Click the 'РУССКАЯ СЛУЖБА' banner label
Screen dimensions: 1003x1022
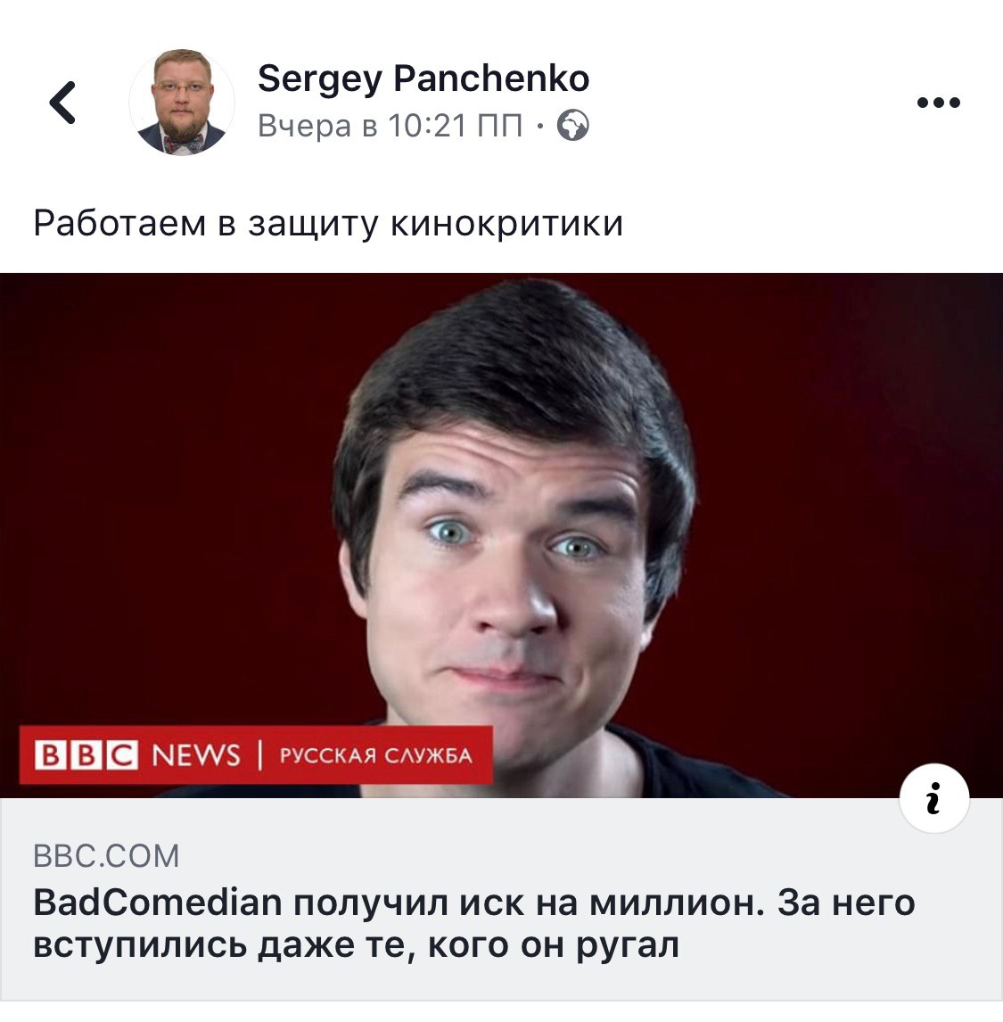click(376, 755)
